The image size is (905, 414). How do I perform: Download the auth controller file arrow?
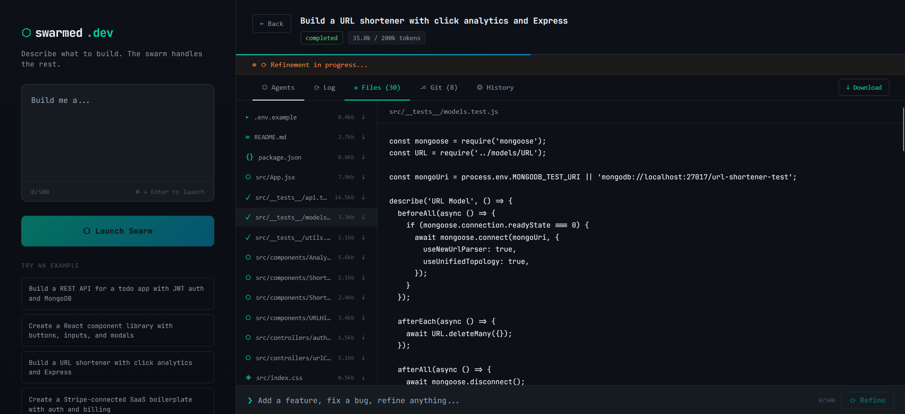click(x=363, y=338)
